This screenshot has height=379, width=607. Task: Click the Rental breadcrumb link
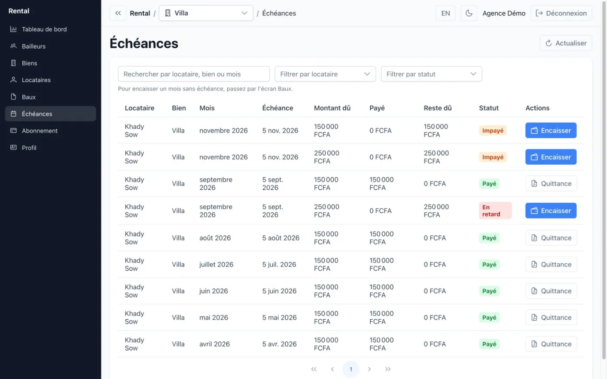click(x=140, y=13)
